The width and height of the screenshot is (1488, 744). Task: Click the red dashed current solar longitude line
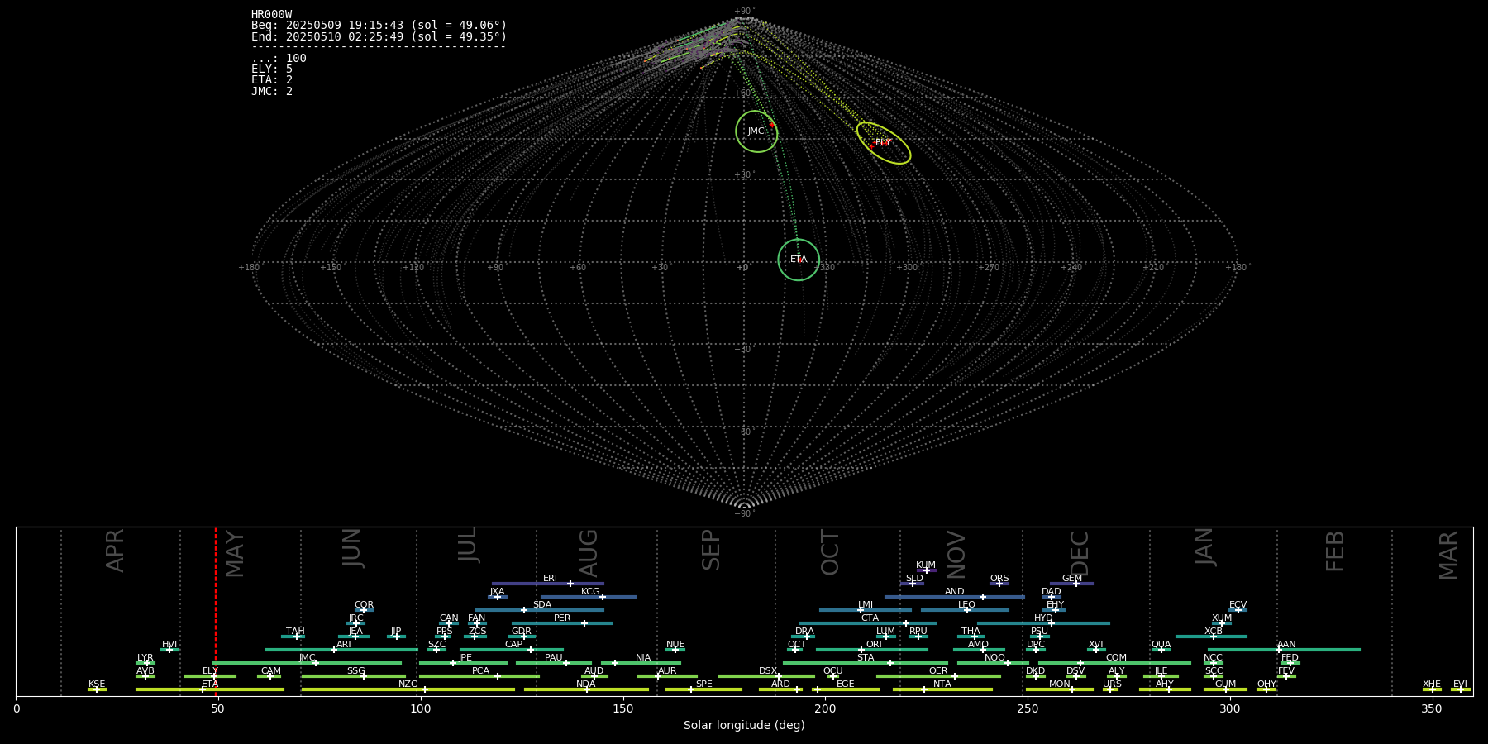(216, 612)
